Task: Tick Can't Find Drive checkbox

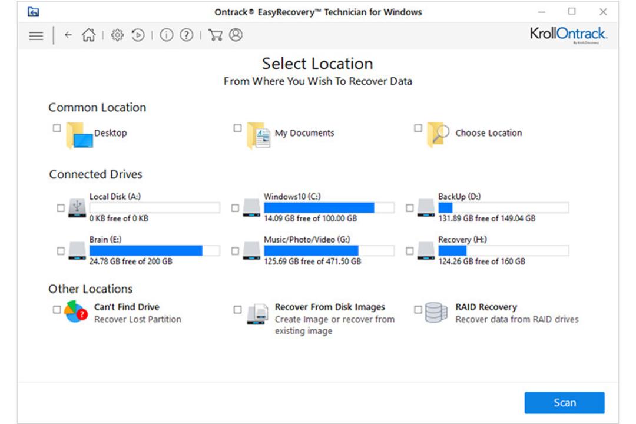Action: (x=57, y=310)
